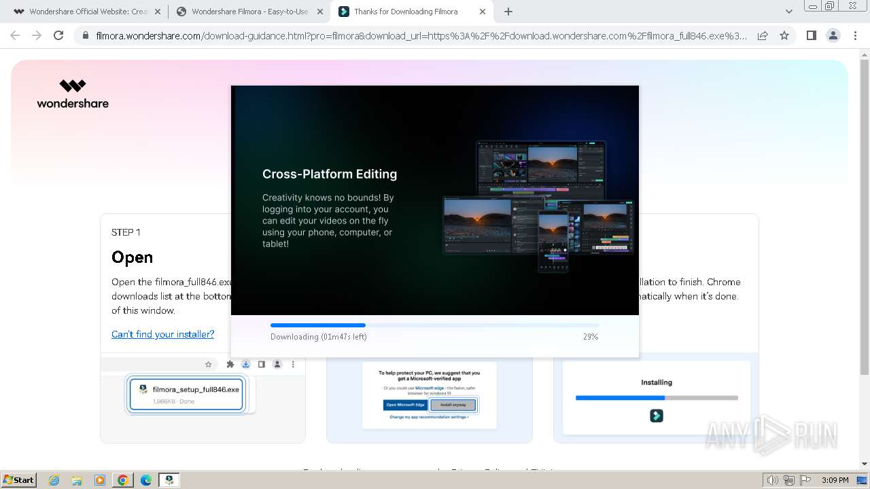Close the Wondershare Official Website tab
The width and height of the screenshot is (870, 489).
click(157, 12)
